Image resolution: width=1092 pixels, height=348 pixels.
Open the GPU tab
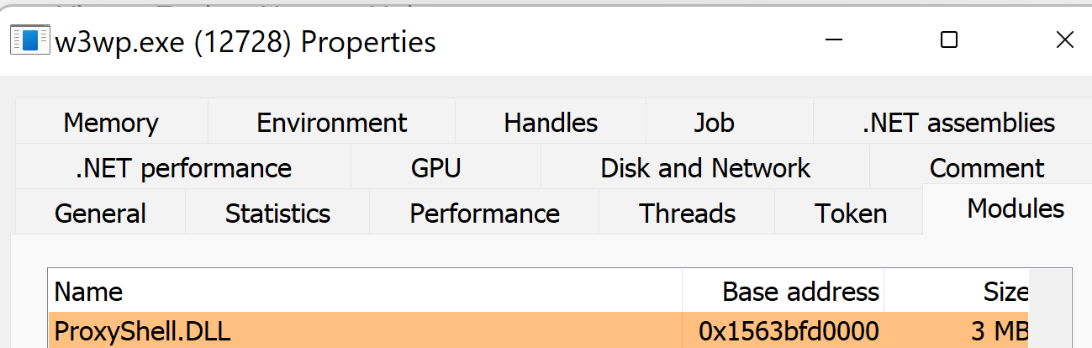(x=435, y=168)
